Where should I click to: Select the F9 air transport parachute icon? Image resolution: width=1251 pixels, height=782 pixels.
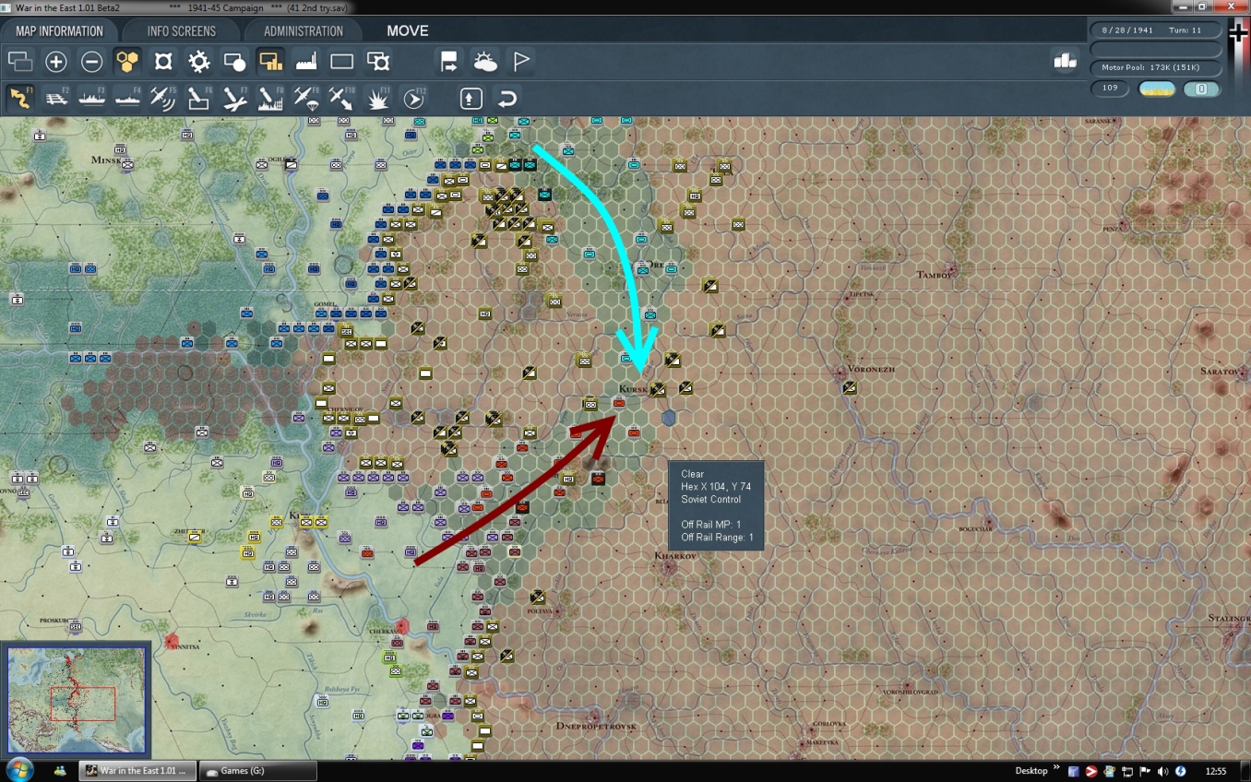[306, 98]
